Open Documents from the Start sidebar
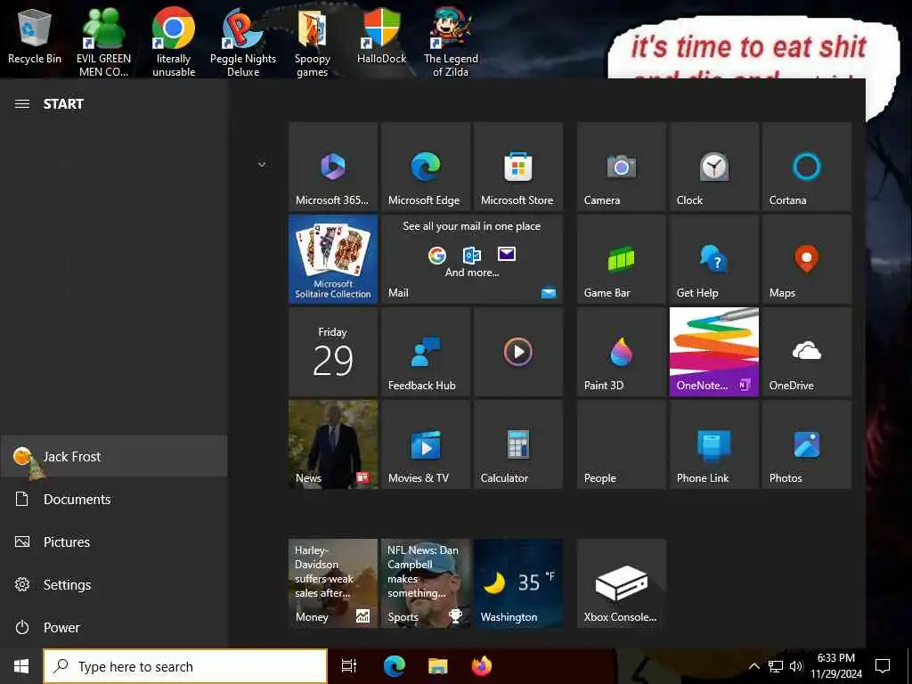 coord(114,499)
